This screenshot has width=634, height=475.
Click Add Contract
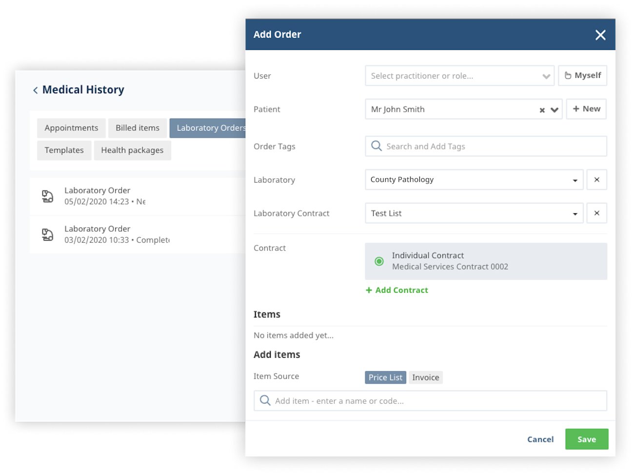pos(396,290)
